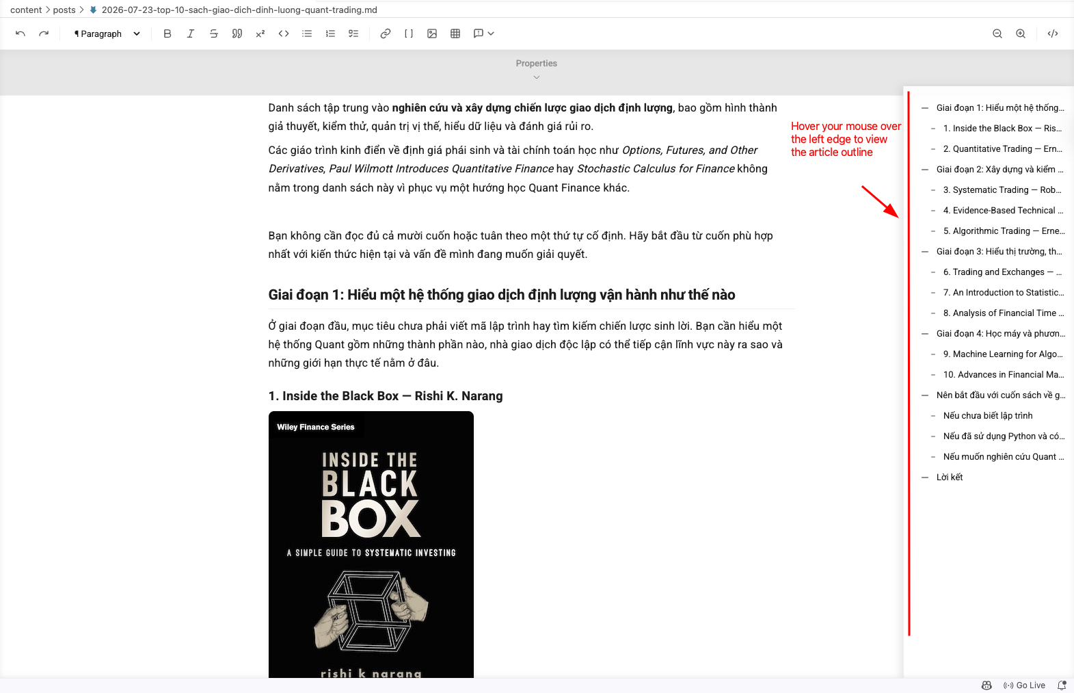
Task: Apply strikethrough formatting
Action: (x=214, y=34)
